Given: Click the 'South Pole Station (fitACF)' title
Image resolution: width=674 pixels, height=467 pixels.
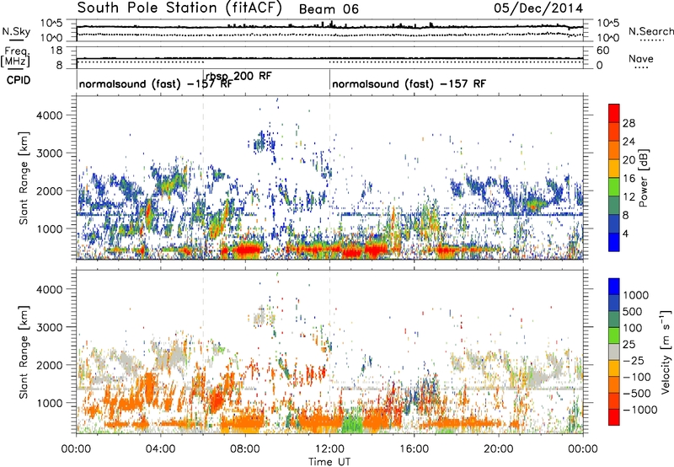Looking at the screenshot, I should [179, 8].
